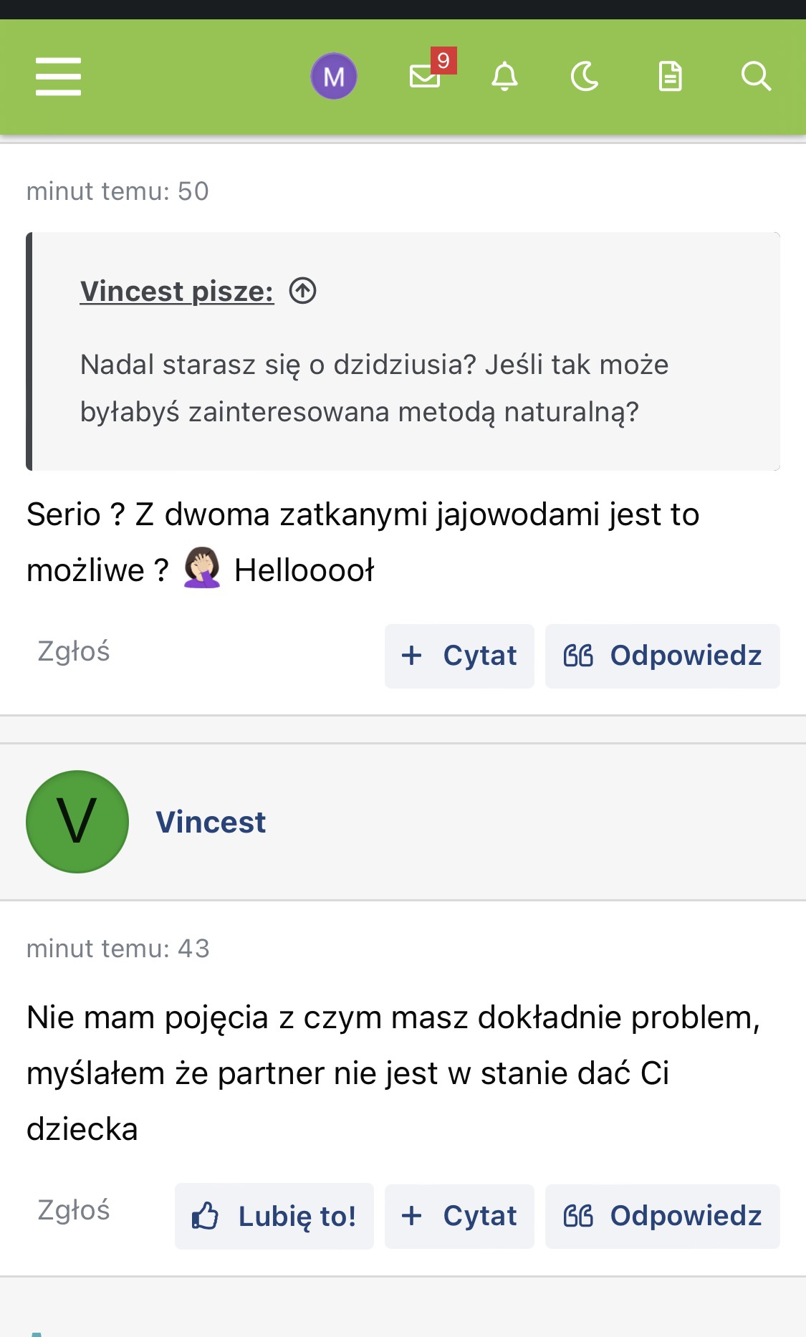Toggle dark mode with moon icon

point(585,76)
